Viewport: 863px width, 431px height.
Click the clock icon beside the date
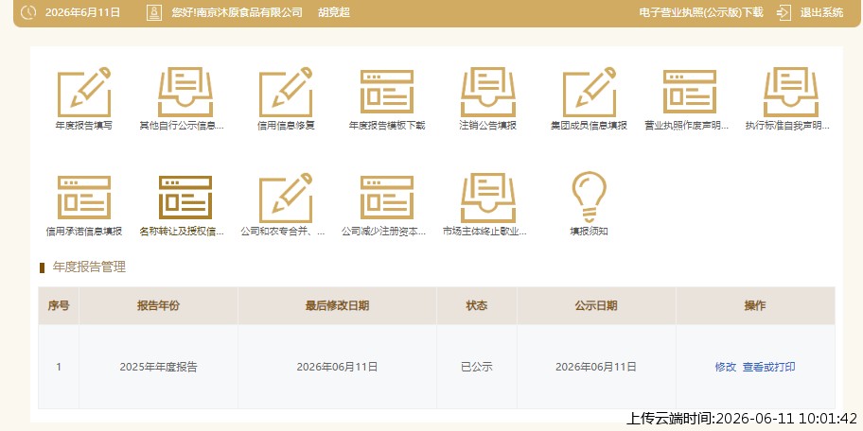coord(28,12)
